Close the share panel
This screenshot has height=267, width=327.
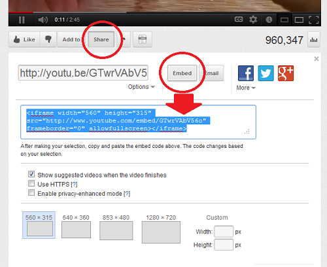[317, 59]
